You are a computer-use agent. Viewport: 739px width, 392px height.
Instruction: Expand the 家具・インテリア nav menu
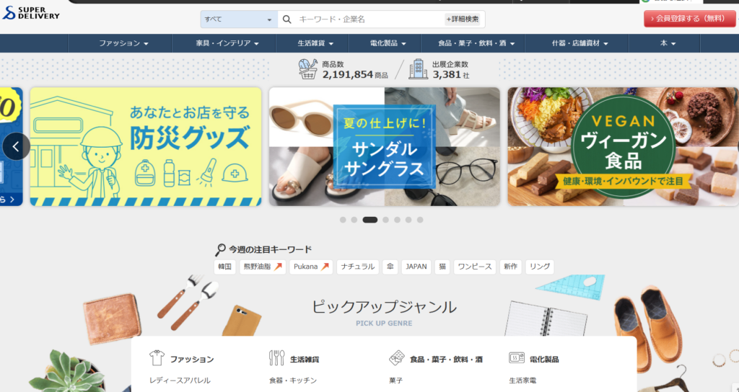click(227, 43)
